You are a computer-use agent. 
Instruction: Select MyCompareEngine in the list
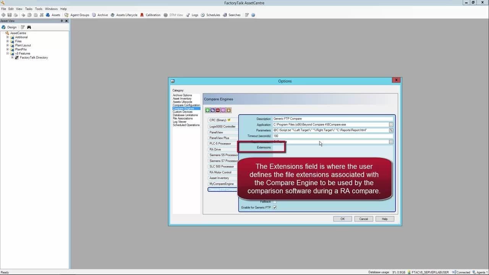223,184
